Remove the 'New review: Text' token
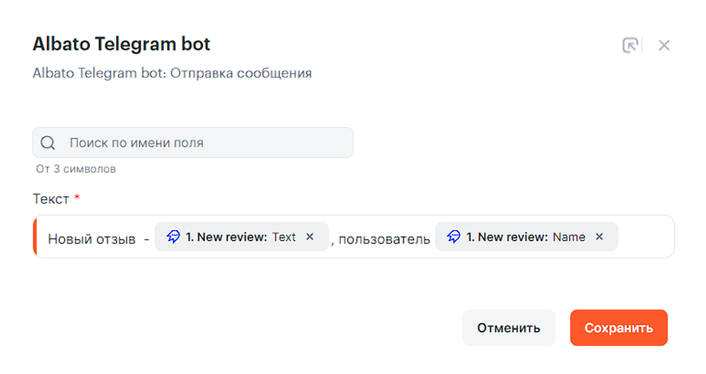Image resolution: width=706 pixels, height=374 pixels. (310, 237)
